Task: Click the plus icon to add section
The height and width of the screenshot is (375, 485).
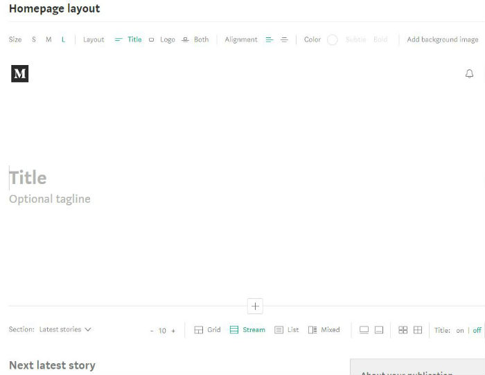Action: [255, 306]
